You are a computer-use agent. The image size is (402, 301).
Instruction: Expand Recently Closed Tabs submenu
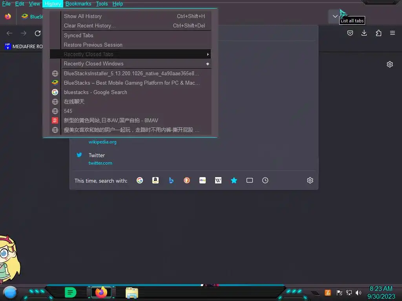click(130, 54)
